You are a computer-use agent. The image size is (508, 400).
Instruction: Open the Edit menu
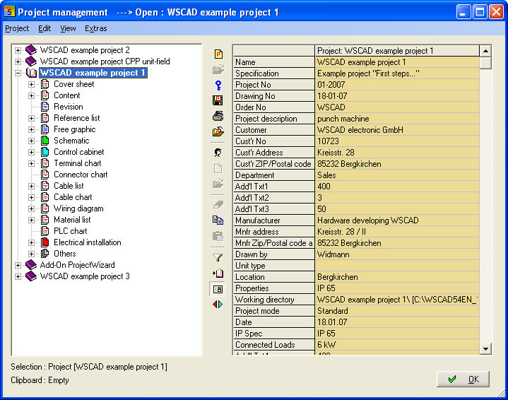(x=45, y=28)
